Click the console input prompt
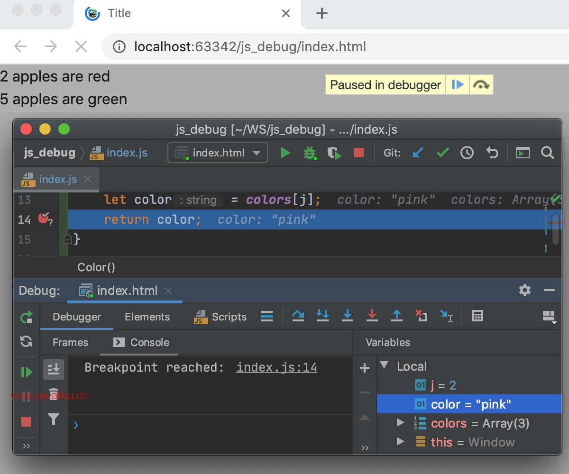The height and width of the screenshot is (474, 569). pyautogui.click(x=211, y=425)
